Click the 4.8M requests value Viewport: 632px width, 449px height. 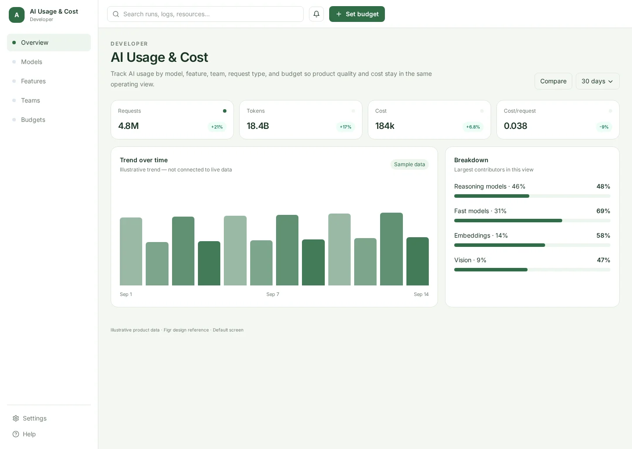129,126
